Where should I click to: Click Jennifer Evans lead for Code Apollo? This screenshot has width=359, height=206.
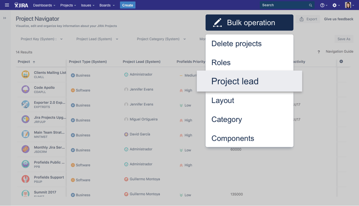tap(139, 89)
